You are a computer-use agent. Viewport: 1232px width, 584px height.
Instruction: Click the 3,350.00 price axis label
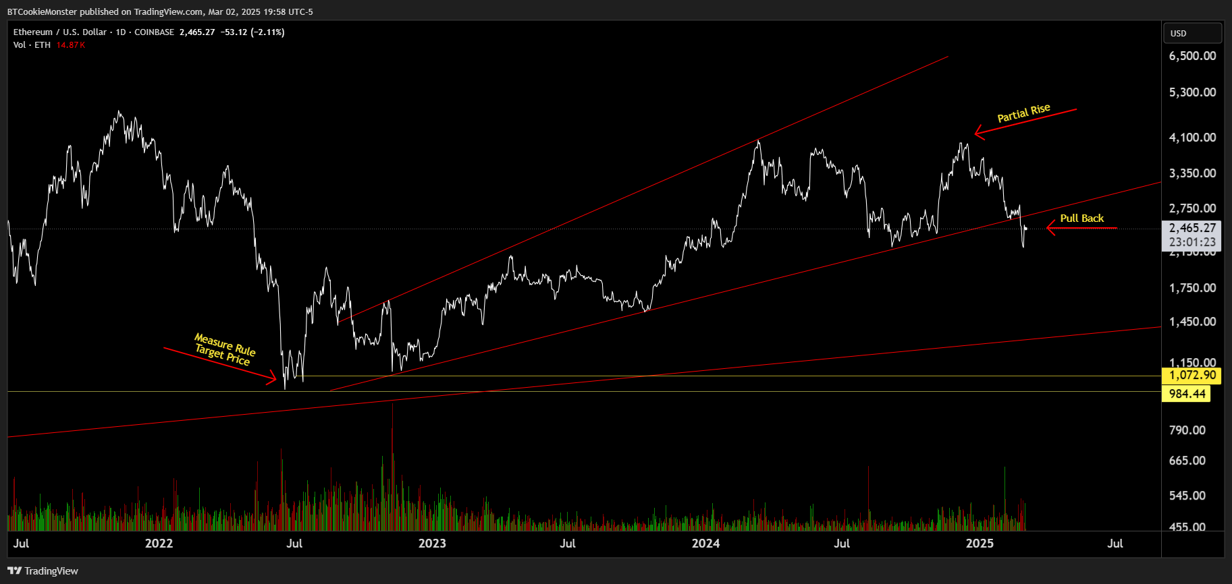(x=1192, y=173)
